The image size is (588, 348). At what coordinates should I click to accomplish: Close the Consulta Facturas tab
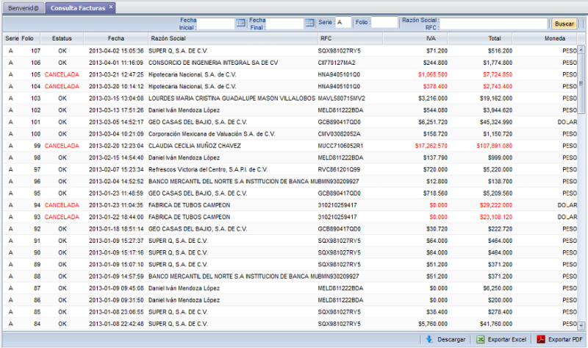pos(111,7)
